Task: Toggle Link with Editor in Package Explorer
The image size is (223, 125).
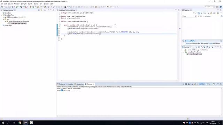Action: pos(41,10)
